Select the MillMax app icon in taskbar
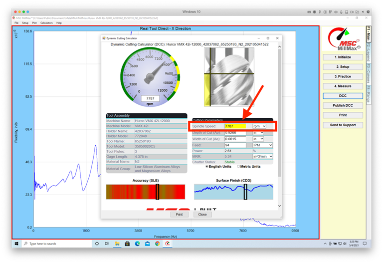 [x=168, y=244]
